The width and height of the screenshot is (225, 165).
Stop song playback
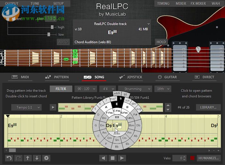pos(113,158)
